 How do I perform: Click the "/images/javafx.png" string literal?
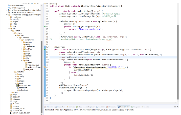coord(89,29)
